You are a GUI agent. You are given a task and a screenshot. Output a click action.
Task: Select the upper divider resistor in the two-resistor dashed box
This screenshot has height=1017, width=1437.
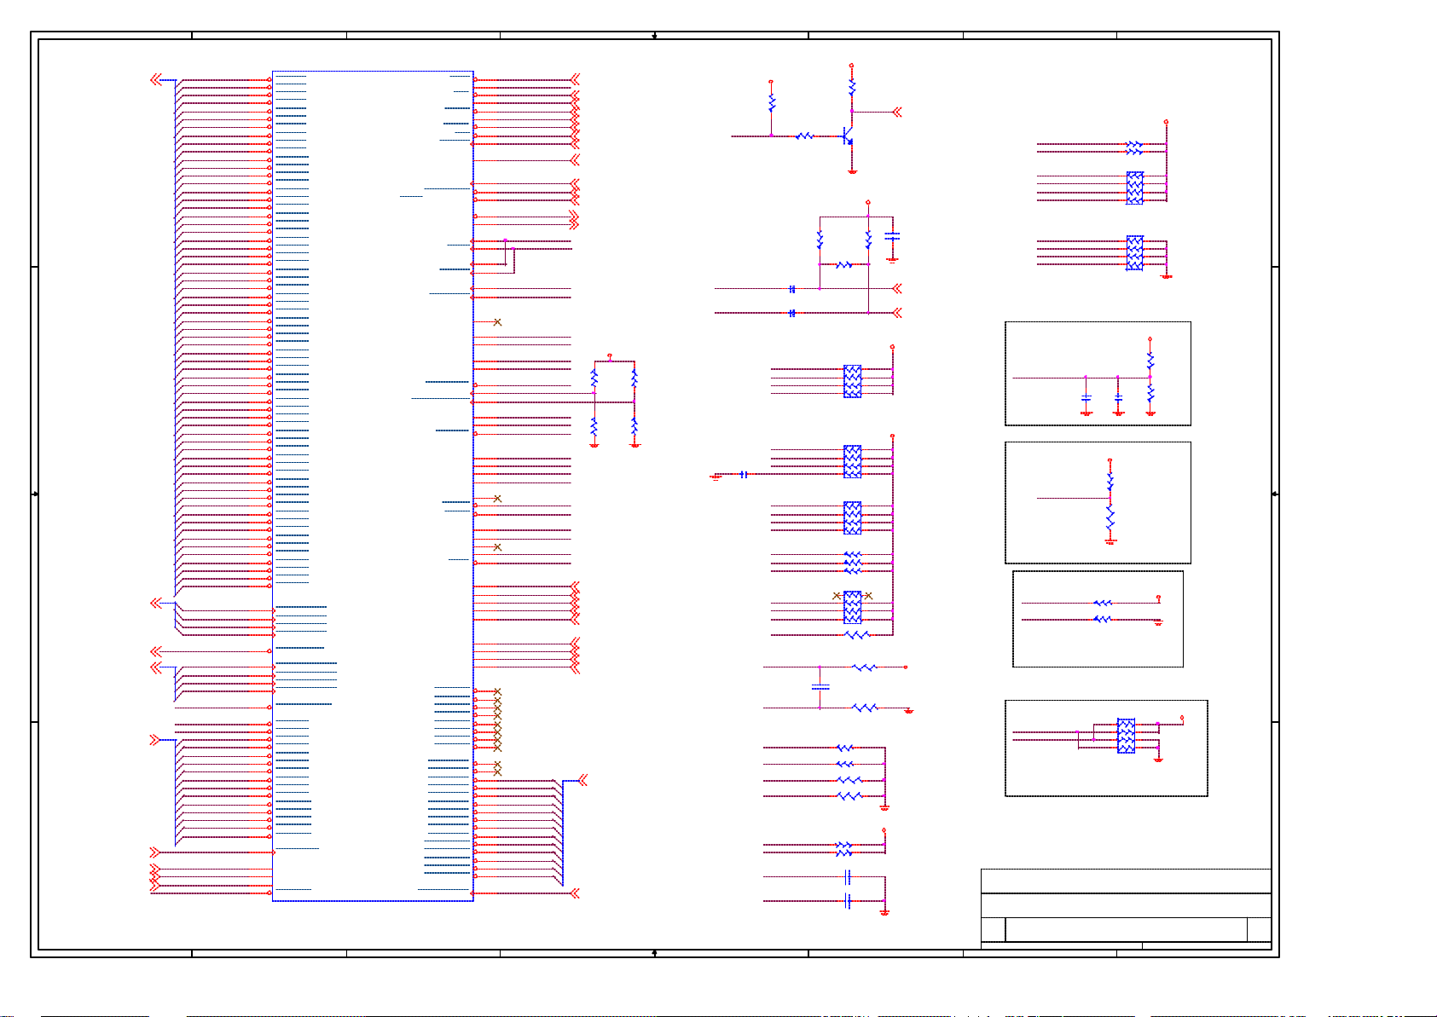(x=1110, y=482)
